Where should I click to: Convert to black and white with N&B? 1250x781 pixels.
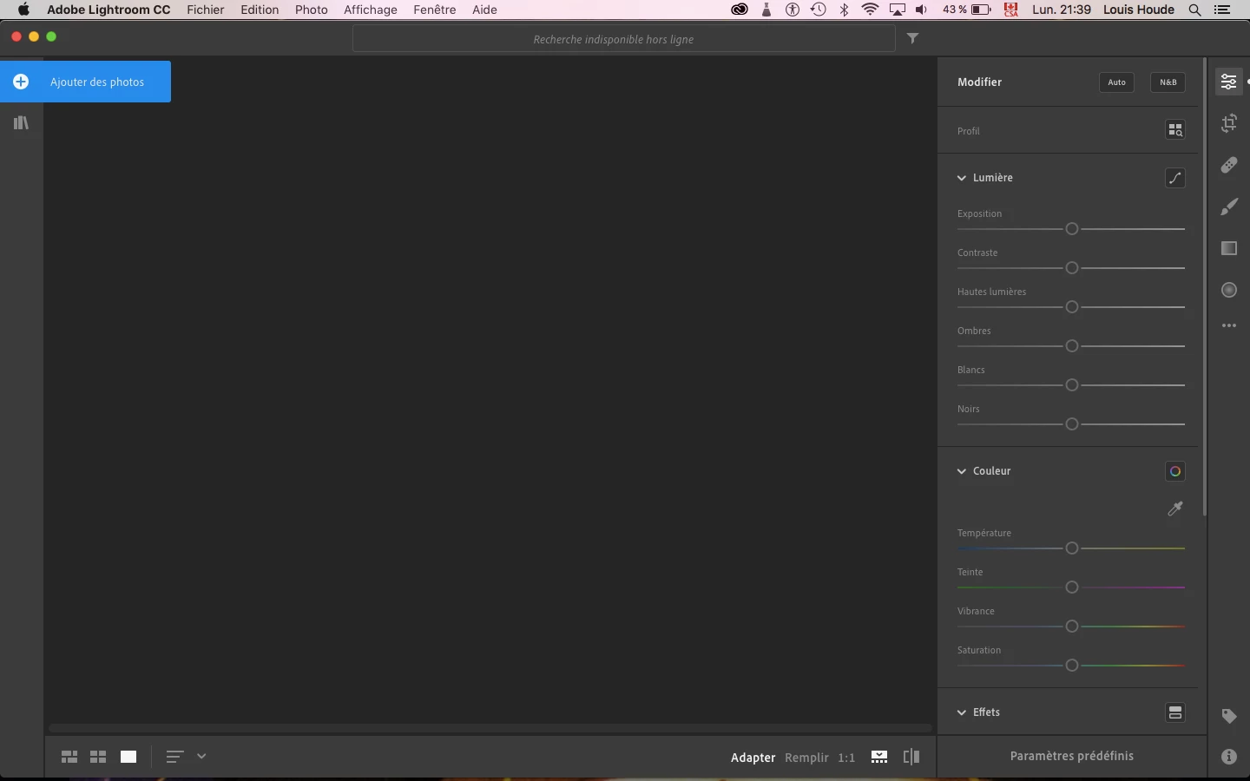[x=1168, y=82]
